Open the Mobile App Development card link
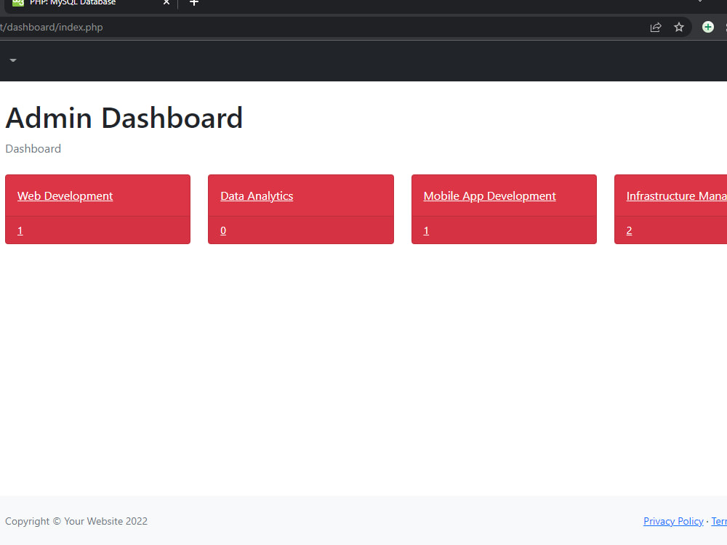 point(489,196)
